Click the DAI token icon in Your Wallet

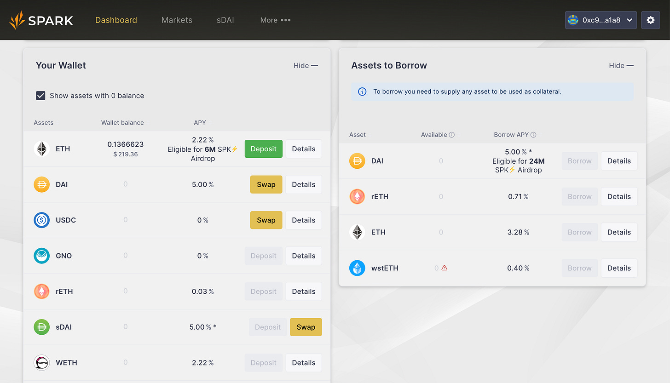click(42, 184)
